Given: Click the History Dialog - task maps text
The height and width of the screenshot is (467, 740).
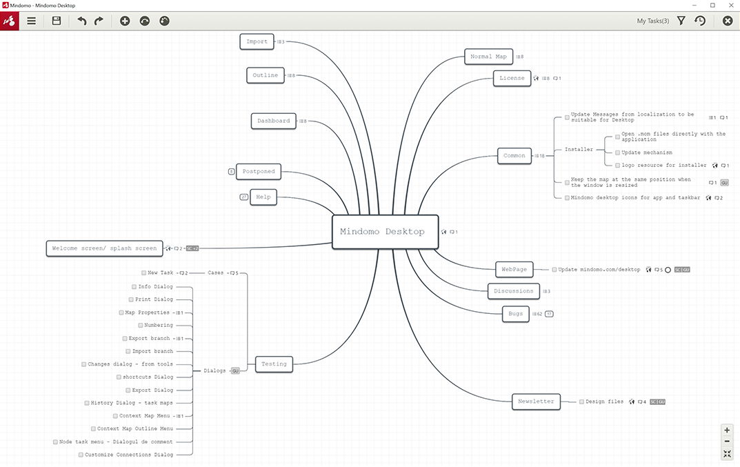Looking at the screenshot, I should (x=132, y=403).
